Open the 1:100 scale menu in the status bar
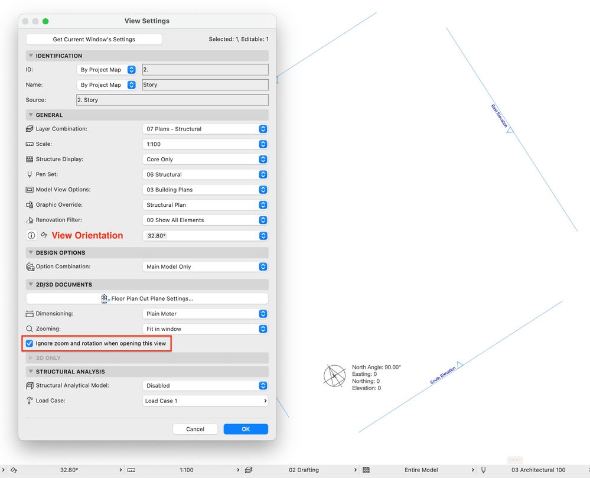The image size is (590, 478). [186, 470]
